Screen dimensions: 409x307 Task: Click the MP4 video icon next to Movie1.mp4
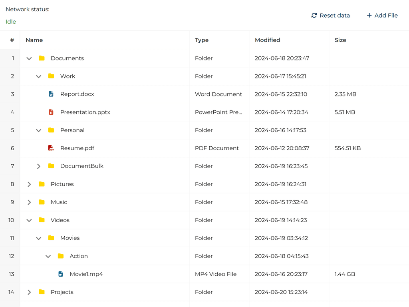(x=60, y=274)
